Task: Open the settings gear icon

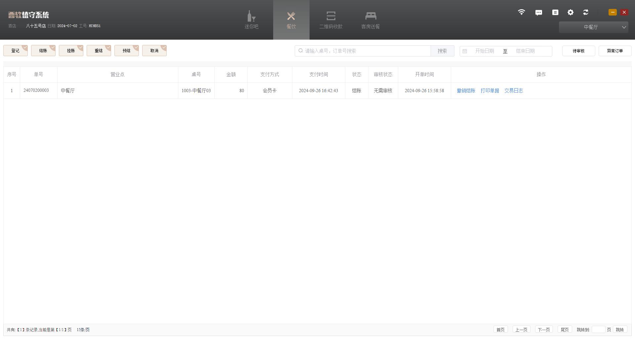Action: (570, 12)
